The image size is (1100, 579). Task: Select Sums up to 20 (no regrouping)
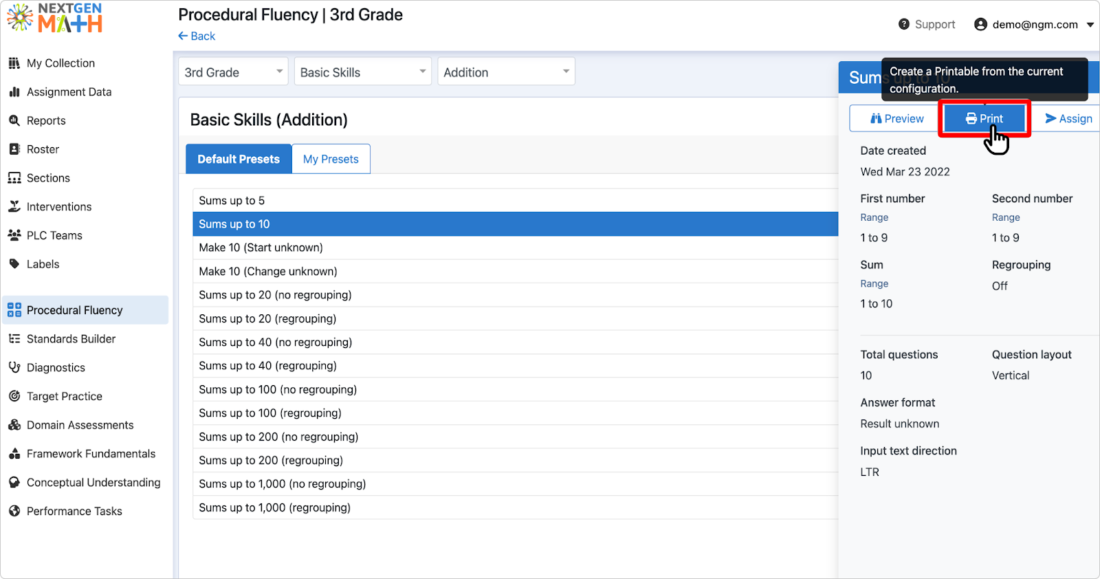pos(516,295)
